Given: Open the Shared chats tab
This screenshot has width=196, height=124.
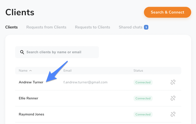Looking at the screenshot, I should coord(130,27).
